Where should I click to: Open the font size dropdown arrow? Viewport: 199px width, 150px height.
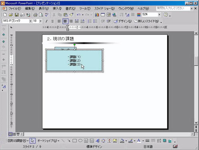click(40, 21)
